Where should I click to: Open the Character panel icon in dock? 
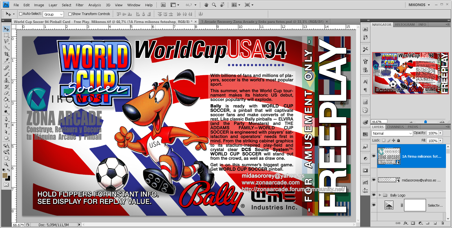tap(365, 82)
